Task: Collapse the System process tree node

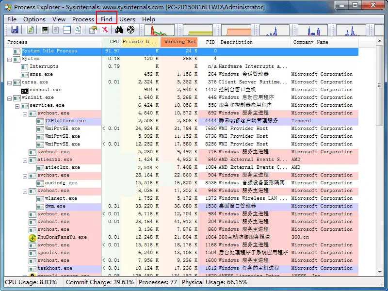Action: tap(9, 60)
